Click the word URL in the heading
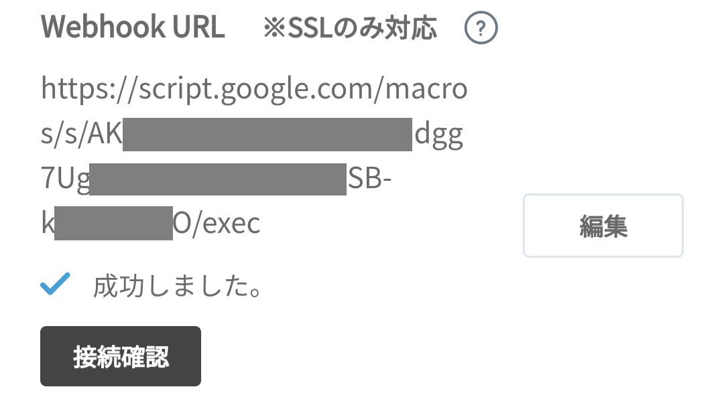This screenshot has width=724, height=395. 198,27
